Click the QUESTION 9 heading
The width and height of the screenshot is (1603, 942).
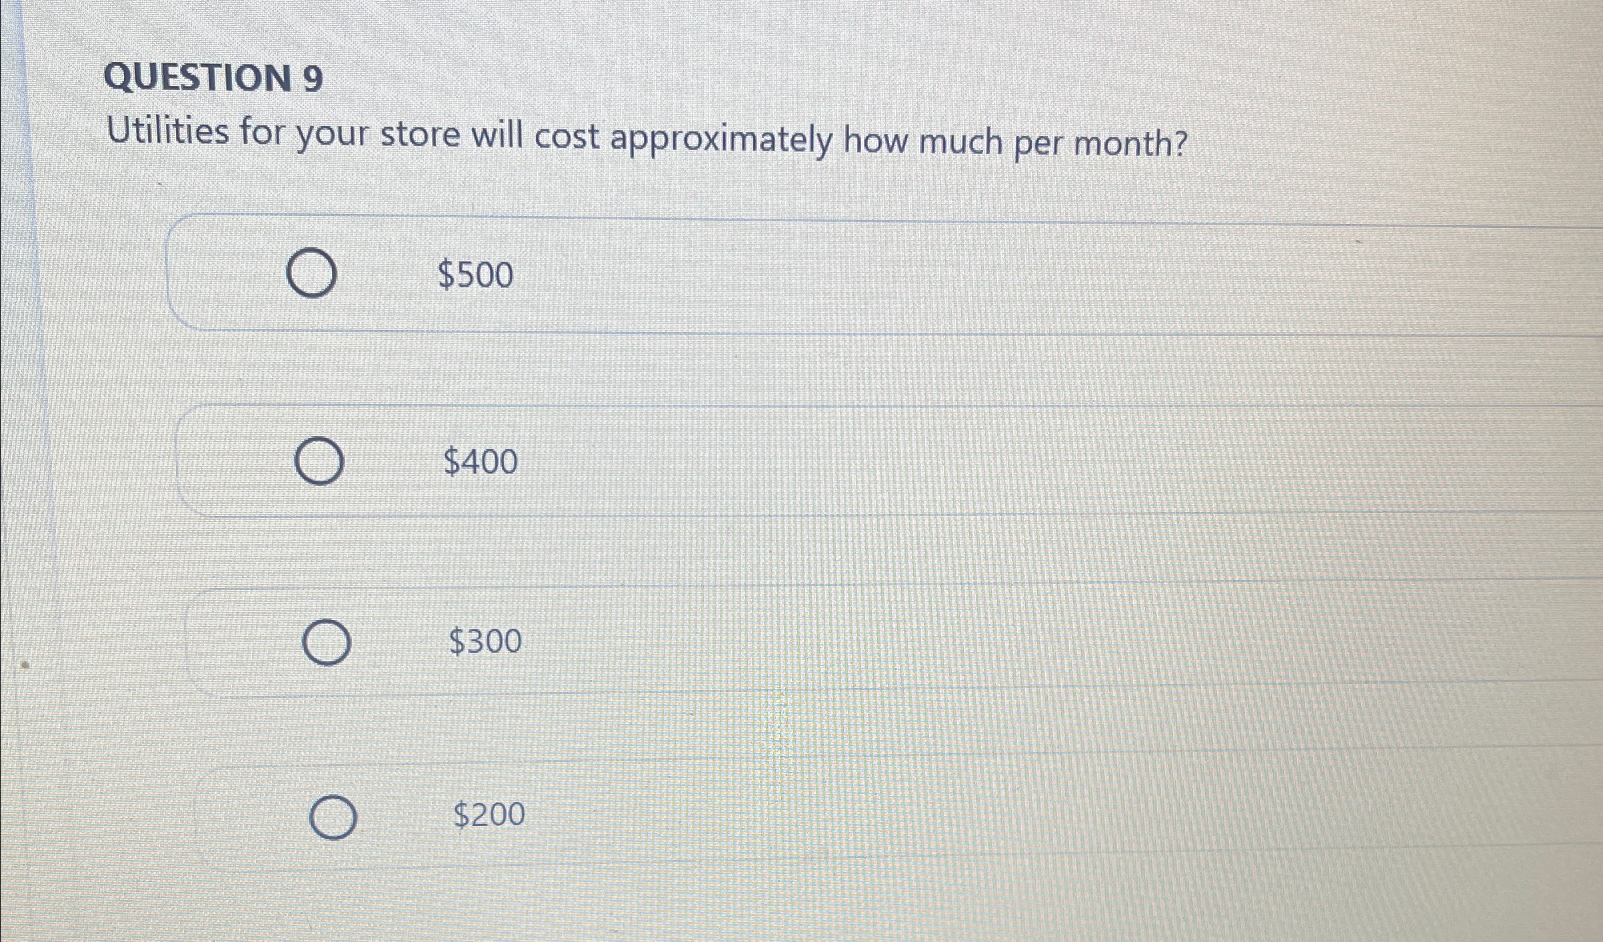[215, 78]
